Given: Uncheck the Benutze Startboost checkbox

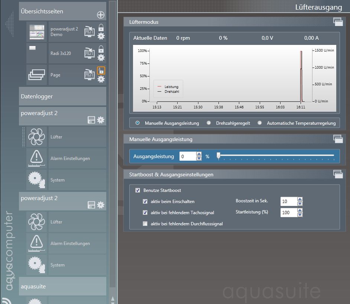Looking at the screenshot, I should [138, 190].
